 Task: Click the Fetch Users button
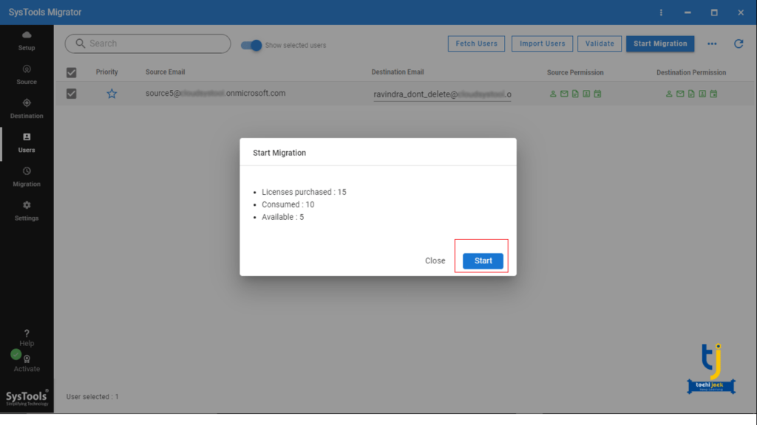[x=476, y=44]
